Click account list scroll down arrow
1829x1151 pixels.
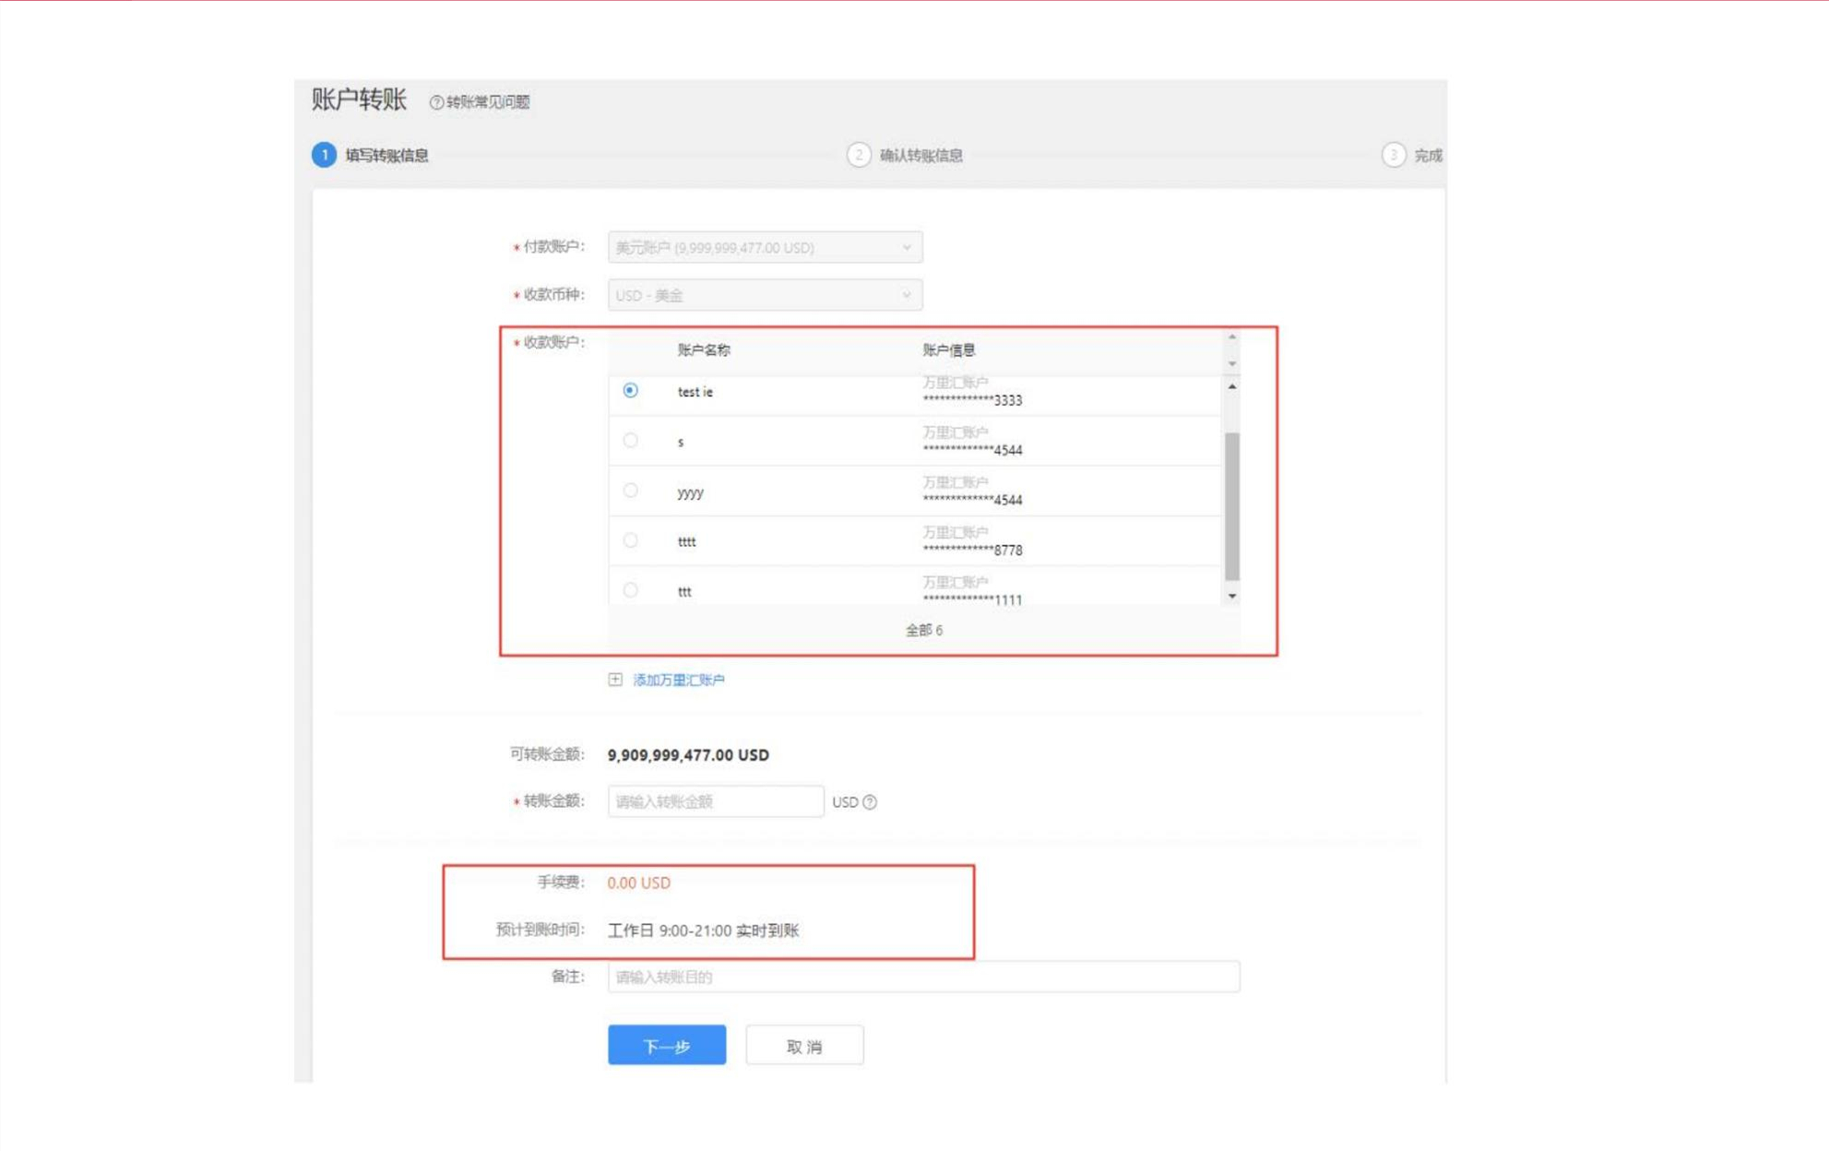coord(1232,597)
